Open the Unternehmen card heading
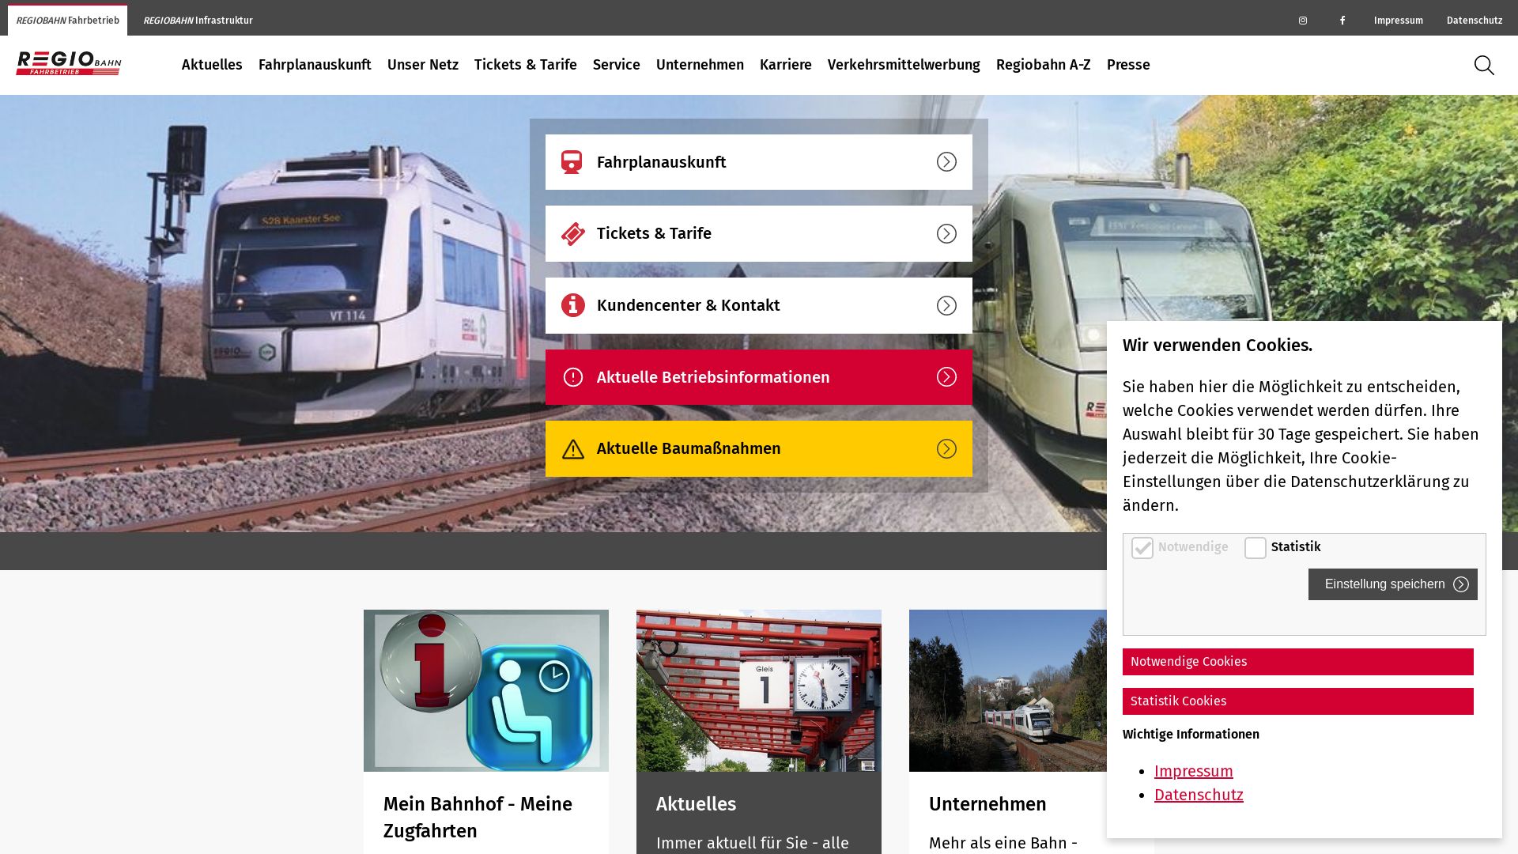This screenshot has width=1518, height=854. [987, 804]
